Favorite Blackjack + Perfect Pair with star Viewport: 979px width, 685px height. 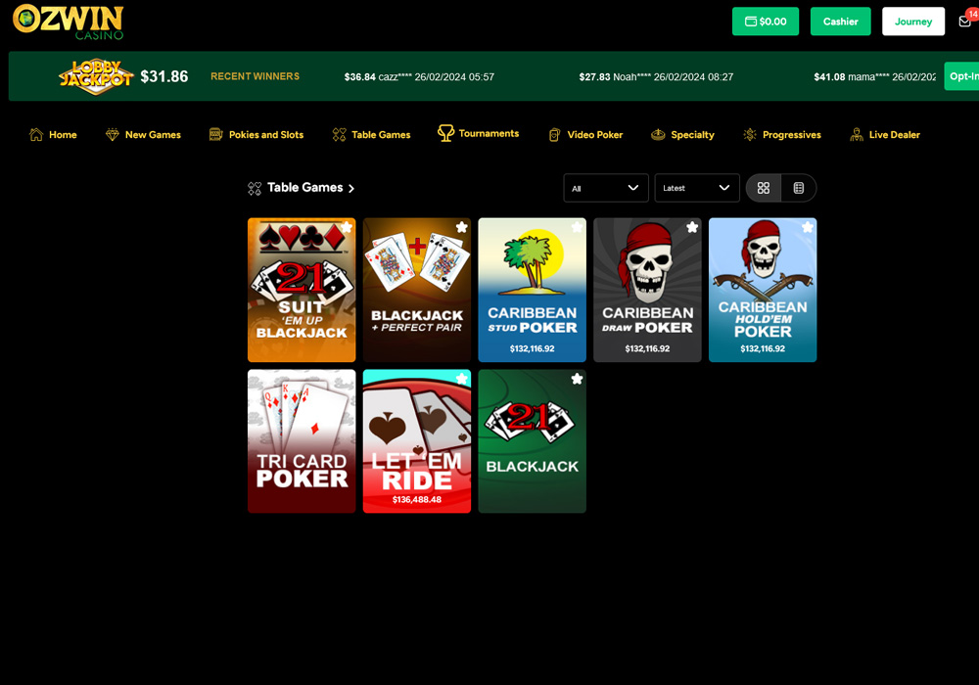462,227
